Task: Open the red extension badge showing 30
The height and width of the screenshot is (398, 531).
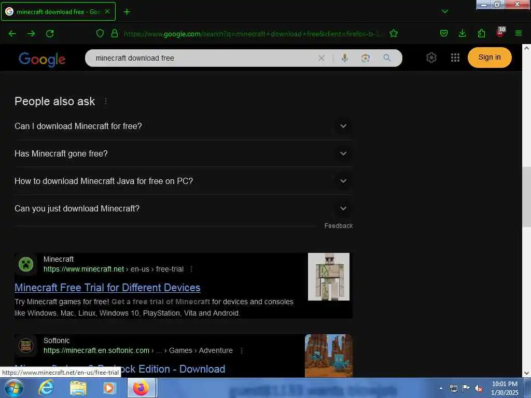Action: pyautogui.click(x=500, y=33)
